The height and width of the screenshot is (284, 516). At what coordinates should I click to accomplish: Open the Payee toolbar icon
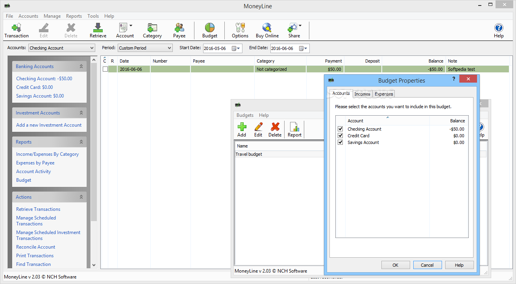tap(179, 31)
